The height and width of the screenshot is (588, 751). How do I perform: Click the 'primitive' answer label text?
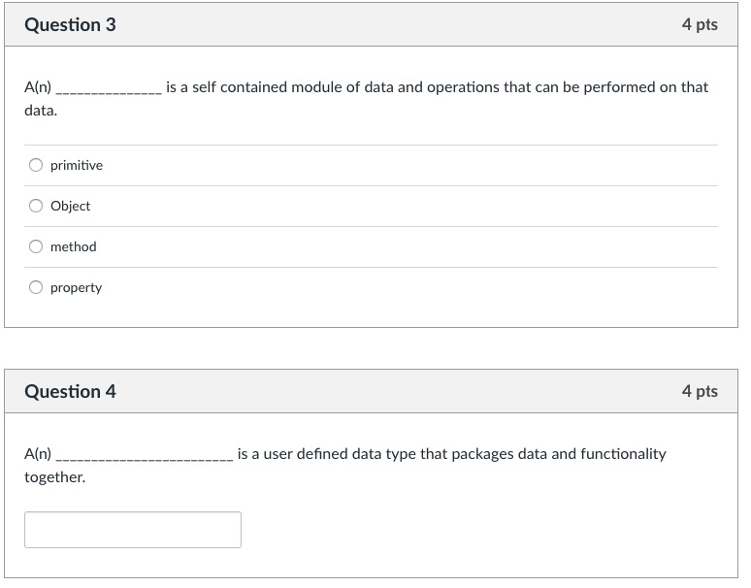[77, 165]
